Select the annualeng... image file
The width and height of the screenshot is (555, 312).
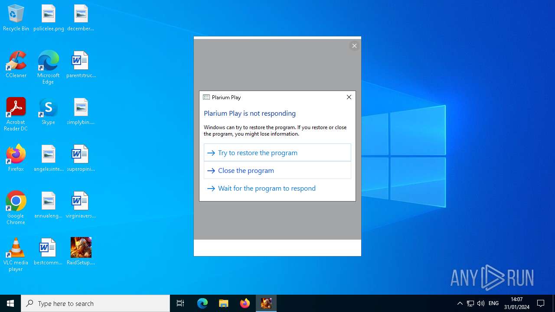(x=49, y=205)
